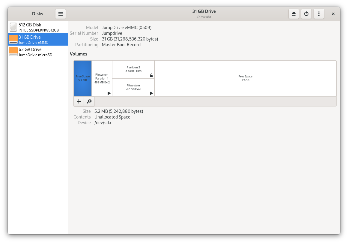The height and width of the screenshot is (243, 348).
Task: Select the 62 GB Drive JumpDriv microSD
Action: tap(38, 52)
